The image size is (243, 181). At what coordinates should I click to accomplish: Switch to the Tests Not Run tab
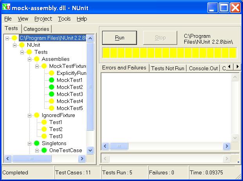[x=168, y=68]
